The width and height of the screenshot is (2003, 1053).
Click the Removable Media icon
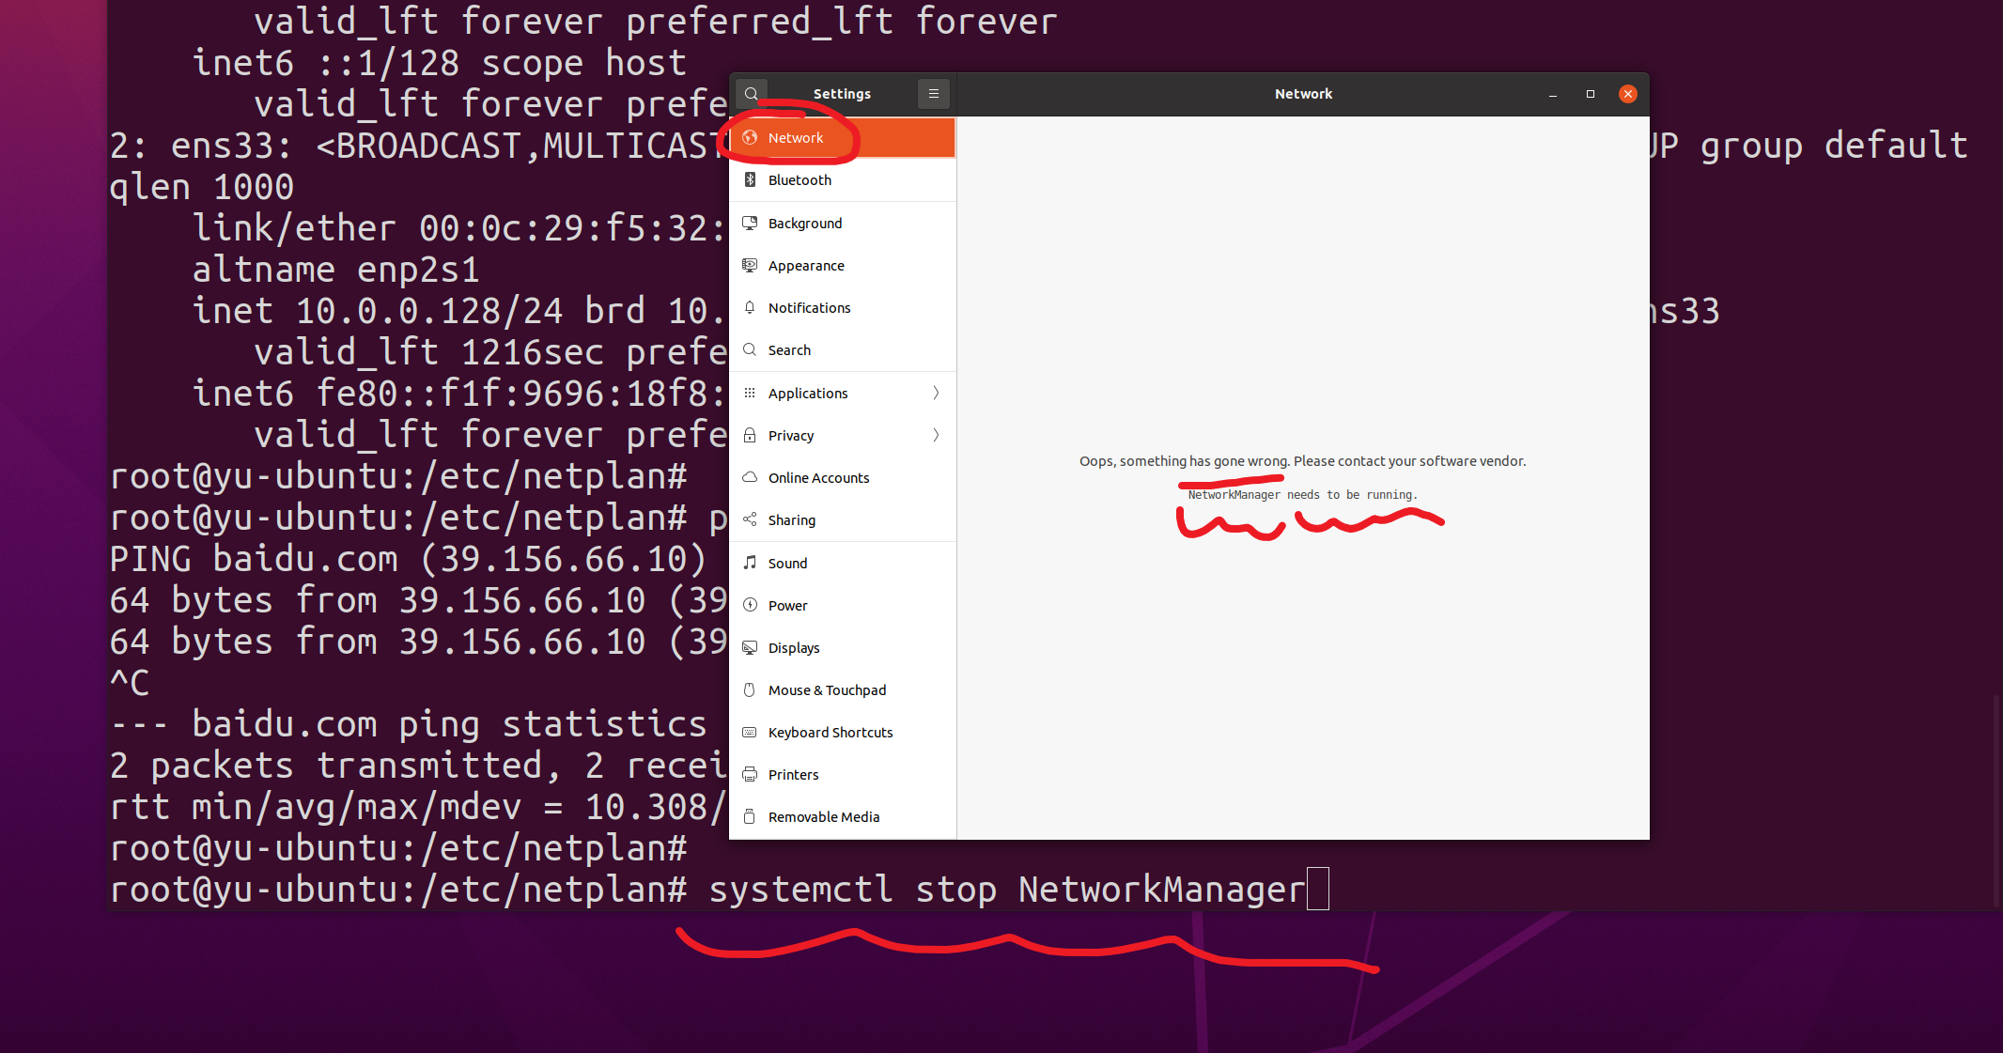click(x=750, y=817)
